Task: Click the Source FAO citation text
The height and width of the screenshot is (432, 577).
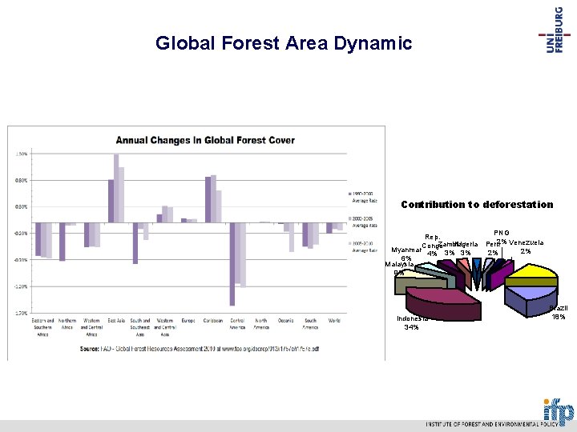Action: tap(200, 349)
